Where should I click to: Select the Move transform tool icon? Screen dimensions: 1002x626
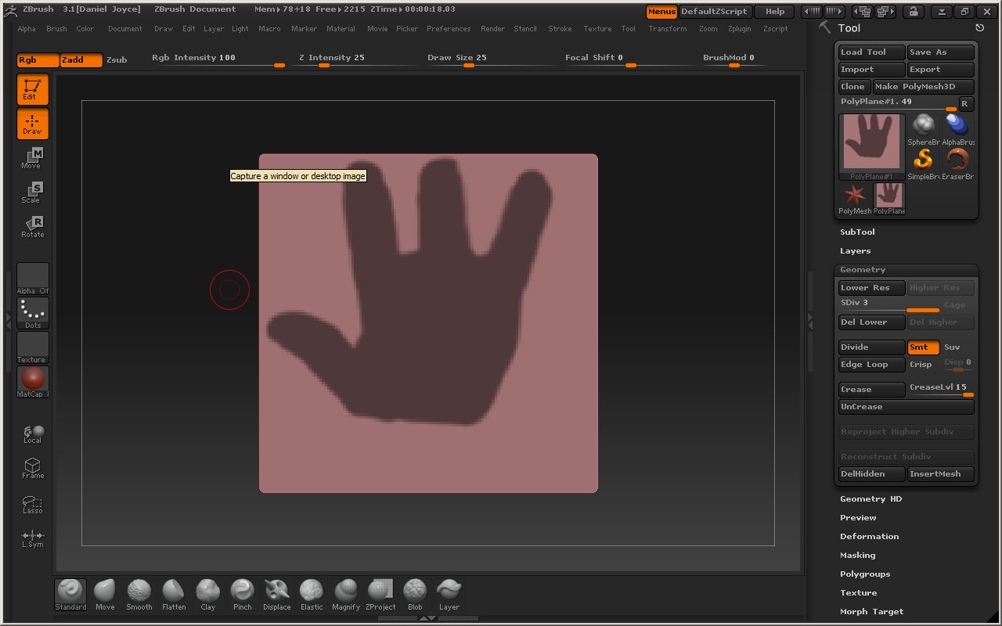(32, 157)
